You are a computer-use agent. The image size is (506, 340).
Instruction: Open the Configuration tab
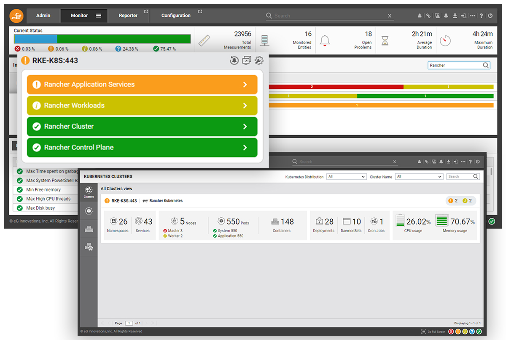[176, 16]
